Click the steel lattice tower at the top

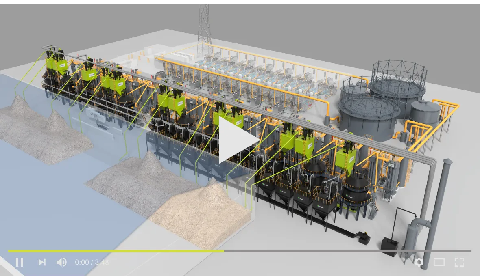pyautogui.click(x=204, y=24)
